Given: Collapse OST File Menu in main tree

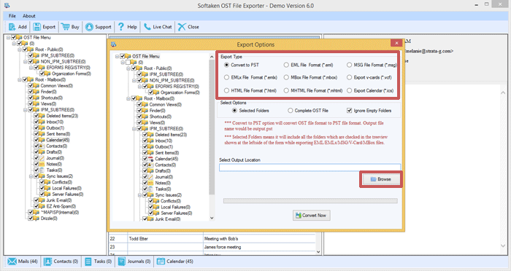Looking at the screenshot, I should [x=8, y=37].
